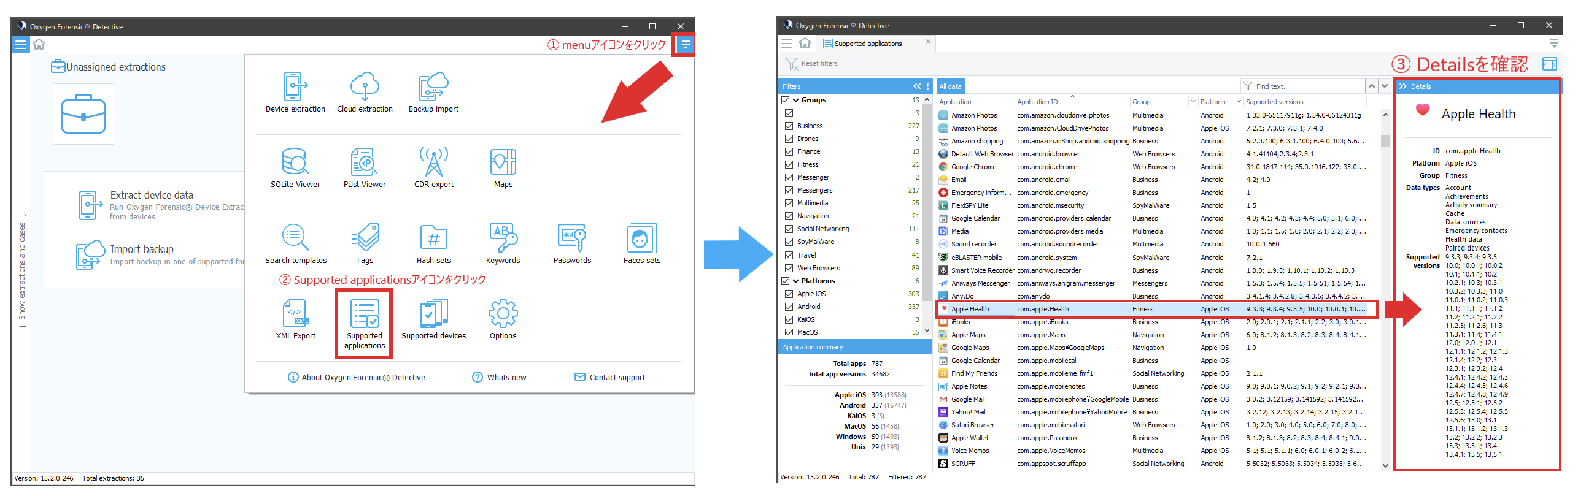Screen dimensions: 1578x496
Task: Open SQLite Viewer
Action: click(x=295, y=167)
